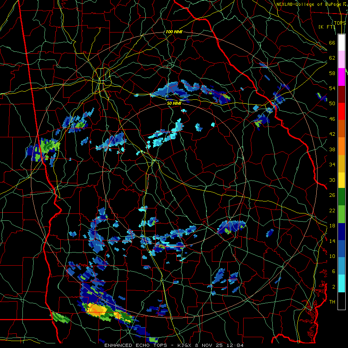Click the navy blue legend swatch
This screenshot has height=348, width=348.
[x=341, y=232]
